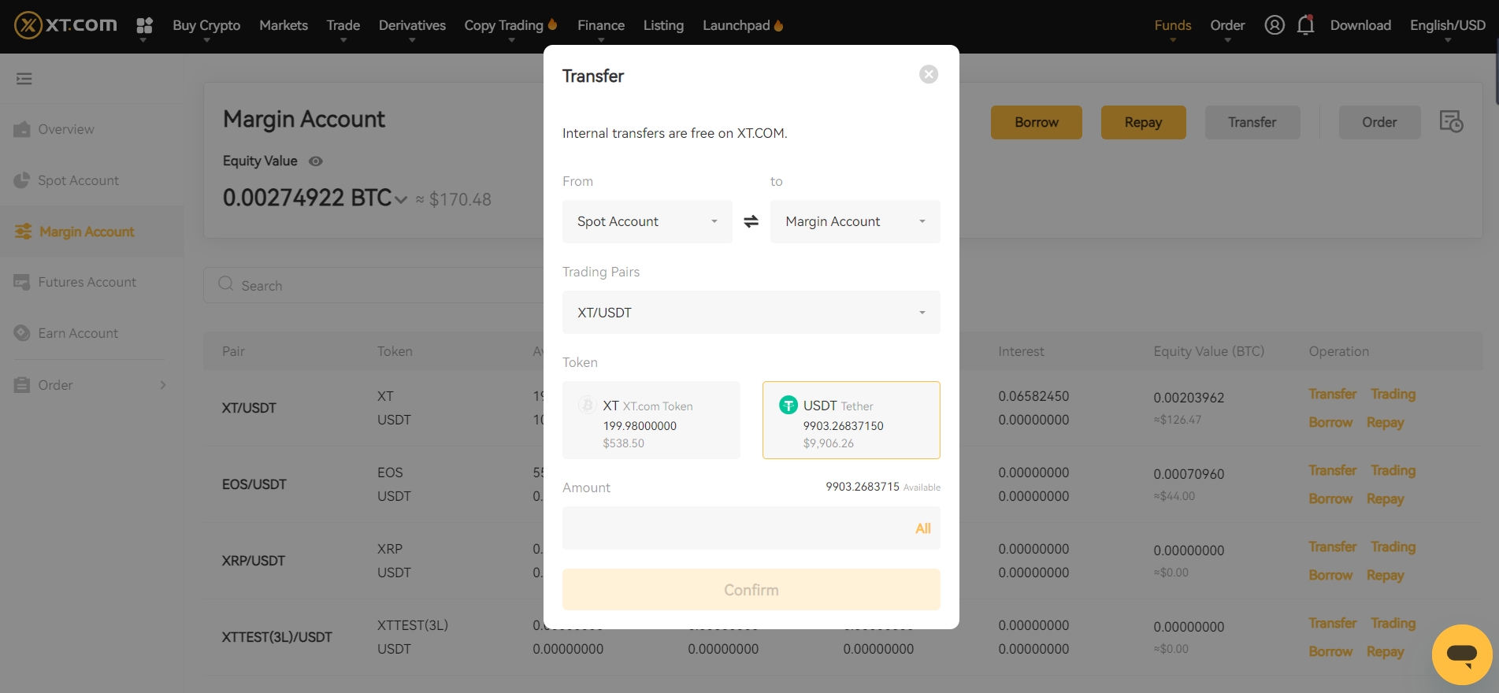Open Earn Account in sidebar
1499x693 pixels.
click(x=78, y=333)
